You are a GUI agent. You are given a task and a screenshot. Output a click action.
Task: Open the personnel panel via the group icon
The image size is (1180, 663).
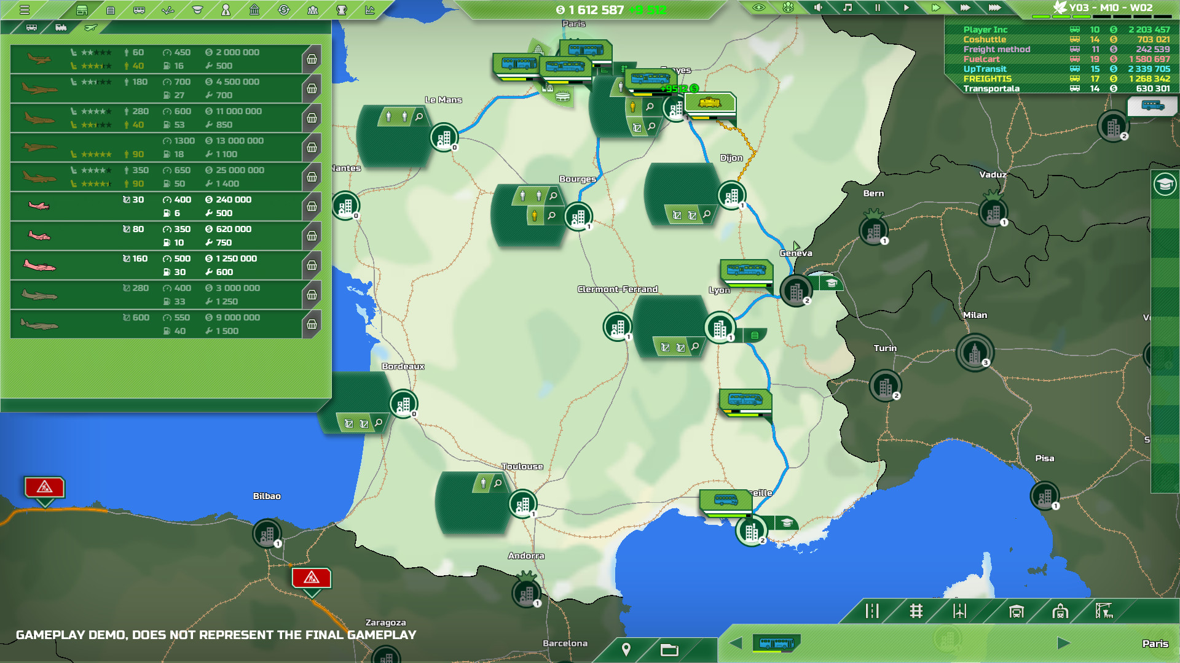coord(313,9)
